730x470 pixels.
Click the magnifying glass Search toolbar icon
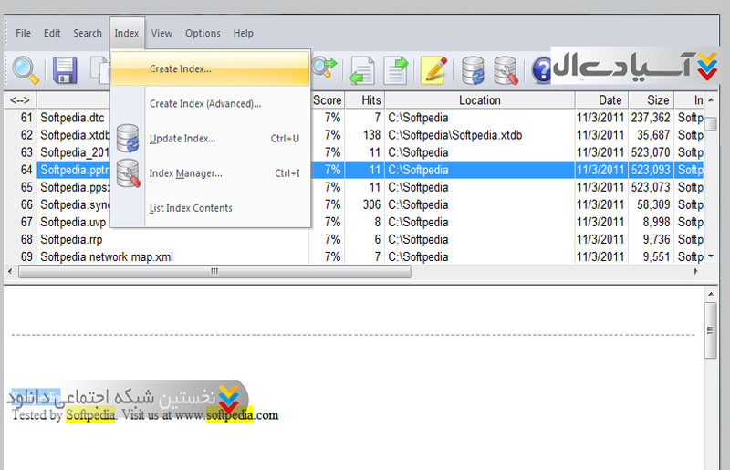26,70
